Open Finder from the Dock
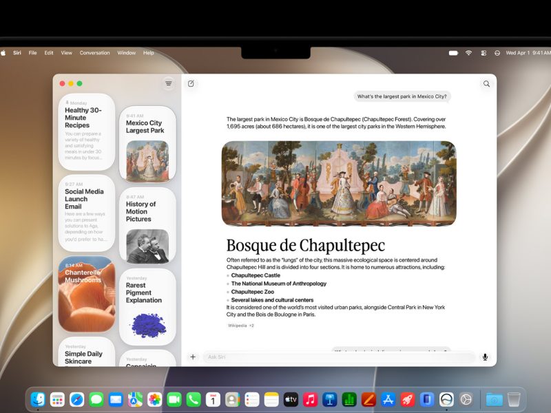 coord(38,399)
